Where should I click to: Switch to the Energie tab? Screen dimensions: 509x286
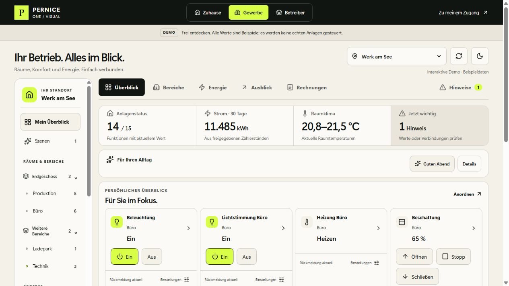coord(213,87)
